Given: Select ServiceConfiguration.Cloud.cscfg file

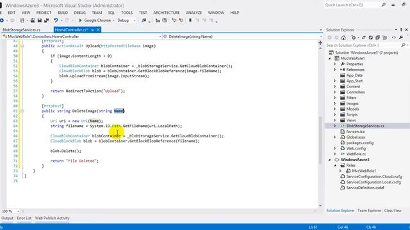Looking at the screenshot, I should 374,176.
